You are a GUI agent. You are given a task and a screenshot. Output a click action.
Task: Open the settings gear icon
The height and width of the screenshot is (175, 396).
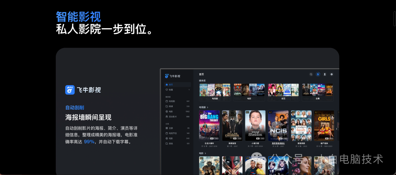click(331, 74)
